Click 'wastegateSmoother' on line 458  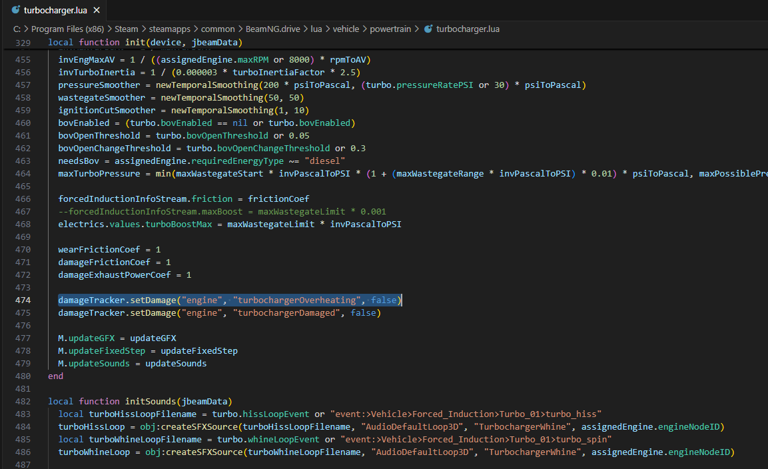coord(101,97)
